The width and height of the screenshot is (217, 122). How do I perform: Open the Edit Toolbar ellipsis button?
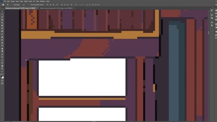tap(2, 72)
